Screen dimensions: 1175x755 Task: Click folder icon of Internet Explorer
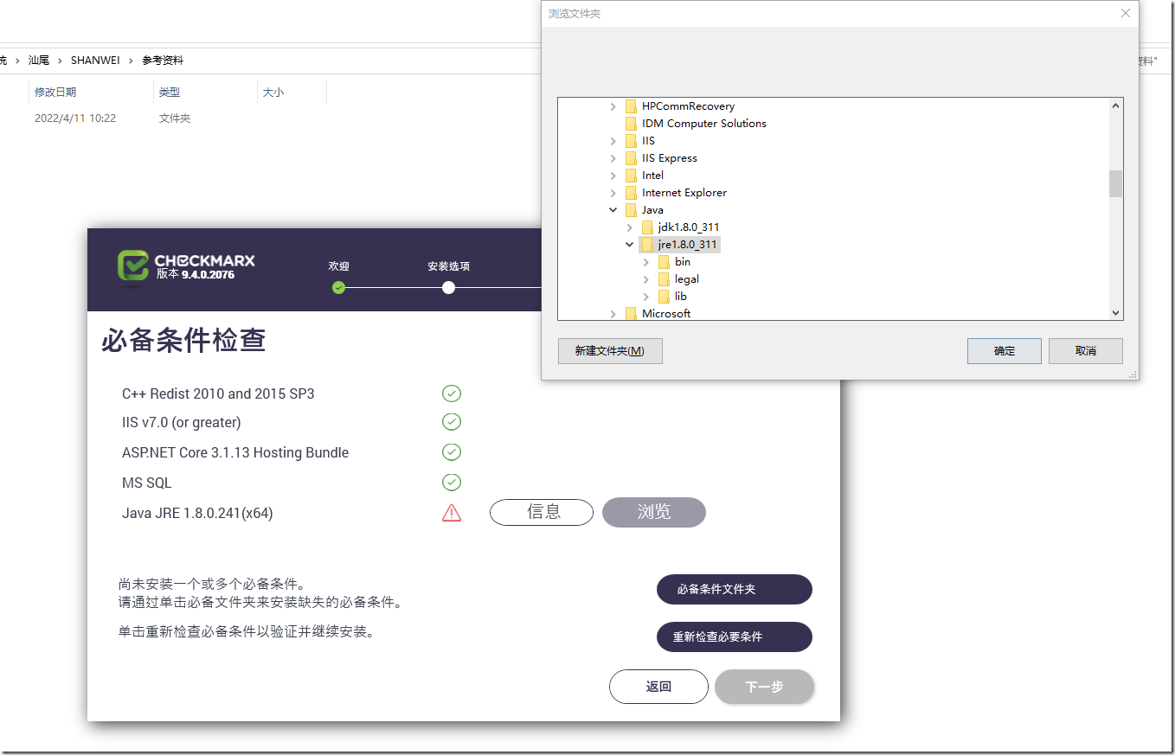click(x=631, y=193)
